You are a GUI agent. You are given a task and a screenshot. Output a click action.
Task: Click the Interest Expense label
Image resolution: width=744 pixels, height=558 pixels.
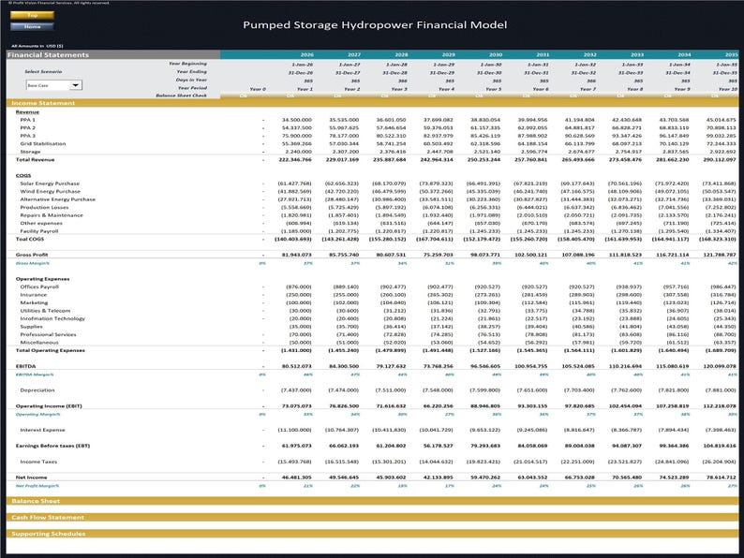42,430
